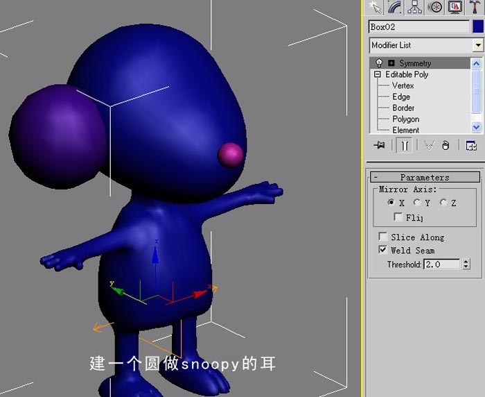Screen dimensions: 485x397
Task: Open the Motion panel icon
Action: tap(435, 7)
